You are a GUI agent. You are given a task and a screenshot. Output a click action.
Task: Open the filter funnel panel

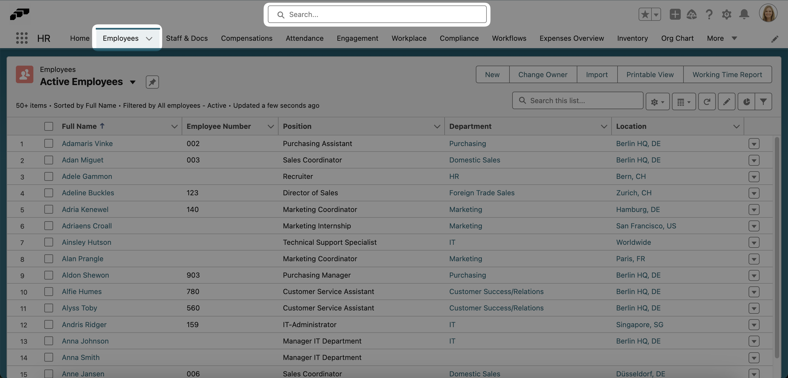click(764, 101)
